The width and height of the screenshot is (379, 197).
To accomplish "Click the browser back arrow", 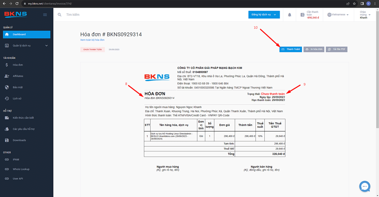I will tap(4, 4).
